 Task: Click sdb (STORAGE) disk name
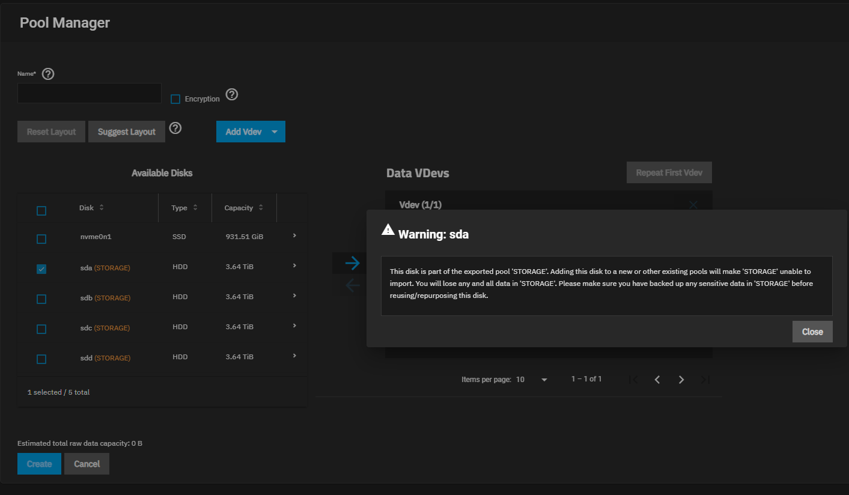(x=105, y=298)
